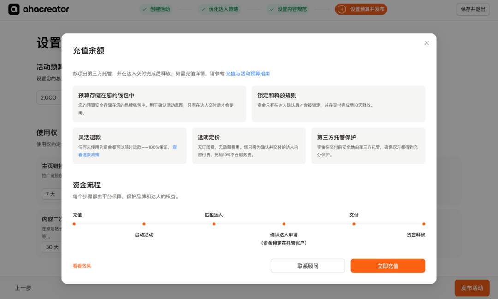Go back with 上一步

coord(23,288)
